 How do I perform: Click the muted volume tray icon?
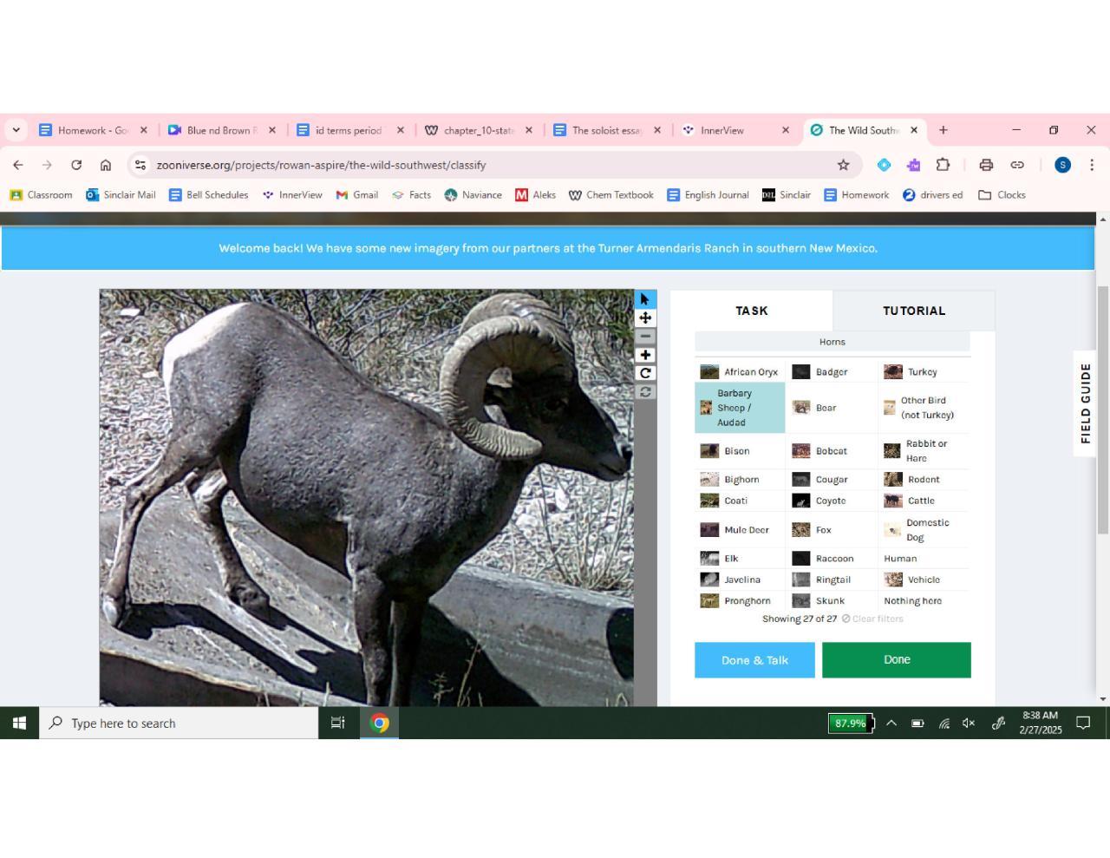970,723
